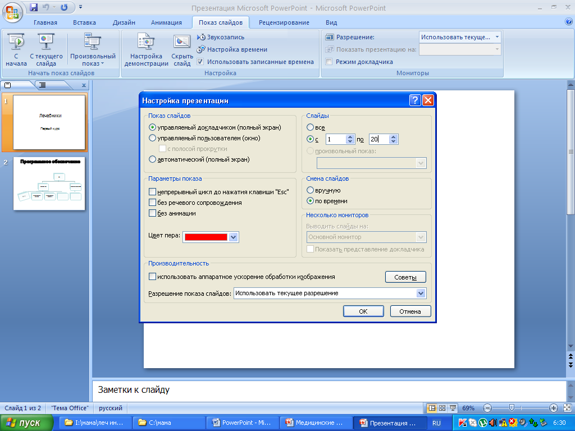Switch to C:\мама folder in taskbar
Screen dimensions: 575x431
[x=168, y=423]
